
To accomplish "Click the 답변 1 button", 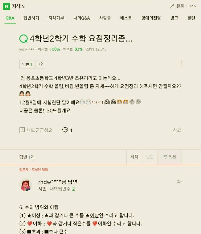I will pos(27,64).
